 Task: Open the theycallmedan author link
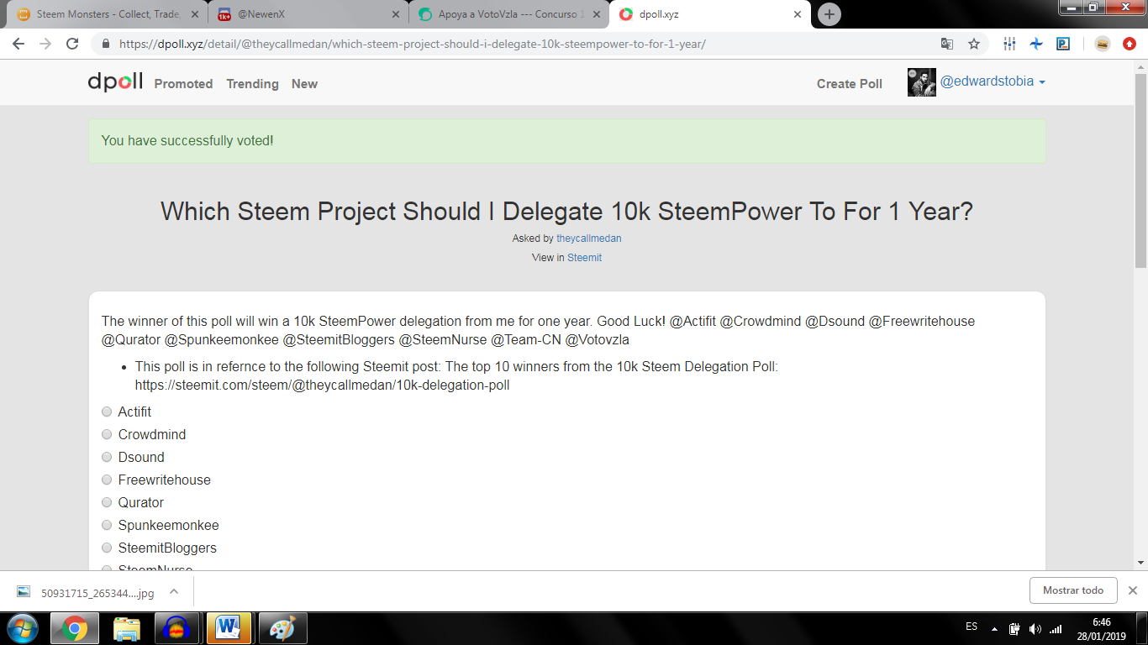[x=589, y=239]
